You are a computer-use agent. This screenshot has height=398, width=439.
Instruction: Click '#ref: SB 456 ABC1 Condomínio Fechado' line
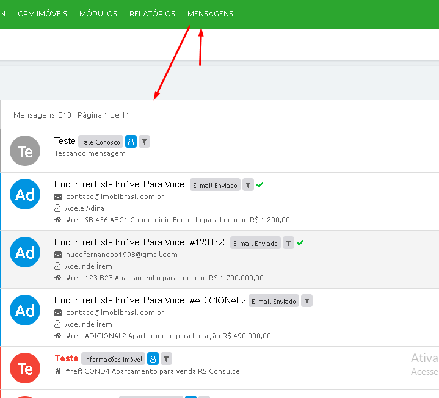click(x=178, y=220)
